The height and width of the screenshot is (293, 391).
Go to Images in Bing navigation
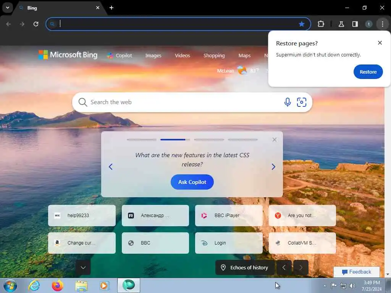153,56
